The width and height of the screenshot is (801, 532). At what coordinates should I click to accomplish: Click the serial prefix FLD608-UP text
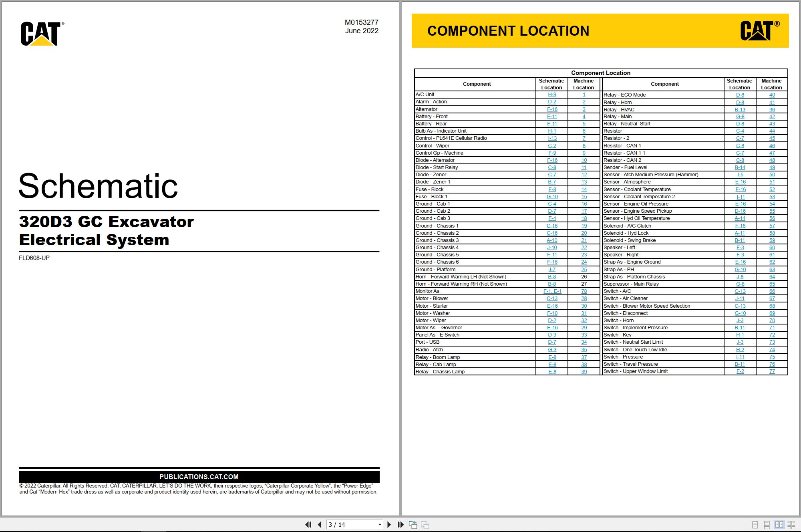[x=34, y=258]
